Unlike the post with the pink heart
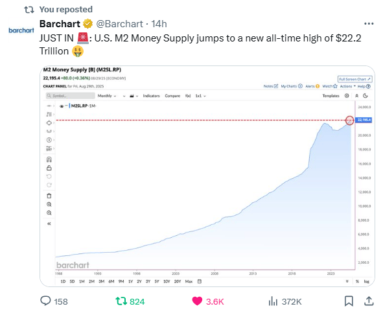Image resolution: width=383 pixels, height=313 pixels. tap(197, 301)
